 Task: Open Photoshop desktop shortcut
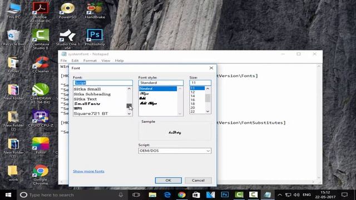[95, 38]
